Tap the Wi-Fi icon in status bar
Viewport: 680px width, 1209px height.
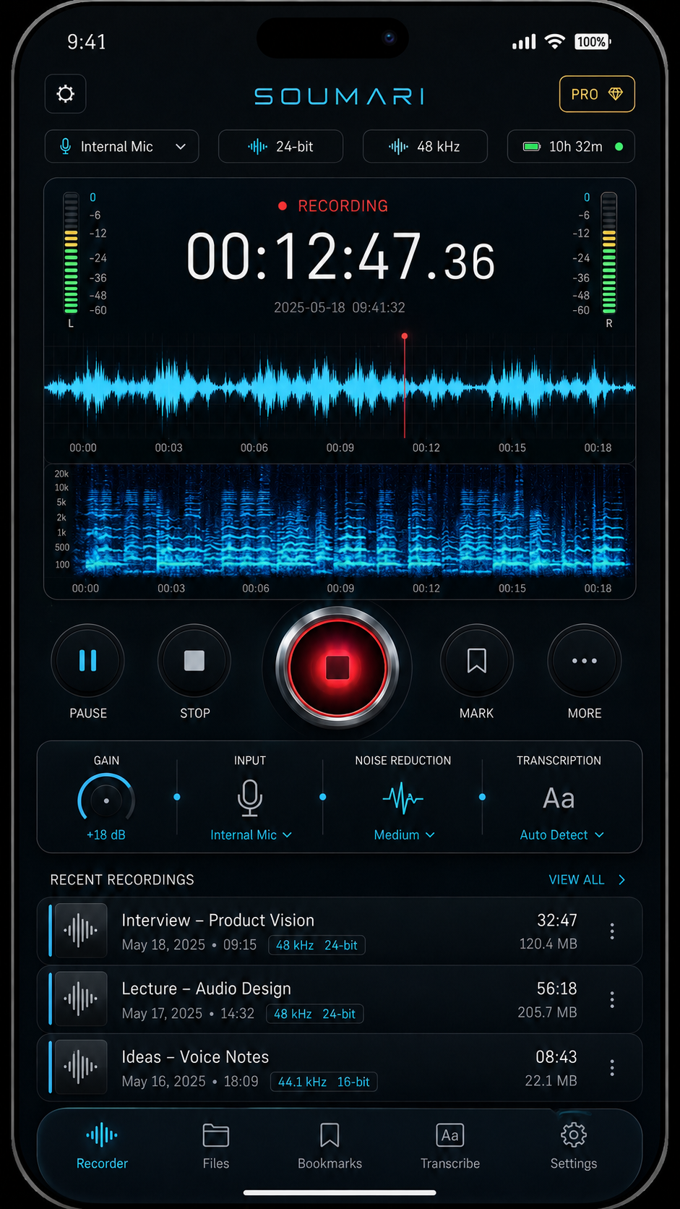[555, 42]
